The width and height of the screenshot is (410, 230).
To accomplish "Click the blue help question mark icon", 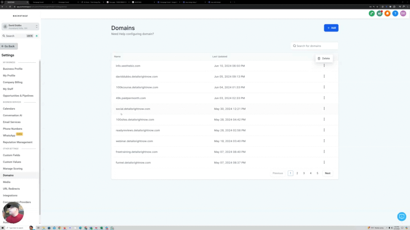I will [395, 13].
